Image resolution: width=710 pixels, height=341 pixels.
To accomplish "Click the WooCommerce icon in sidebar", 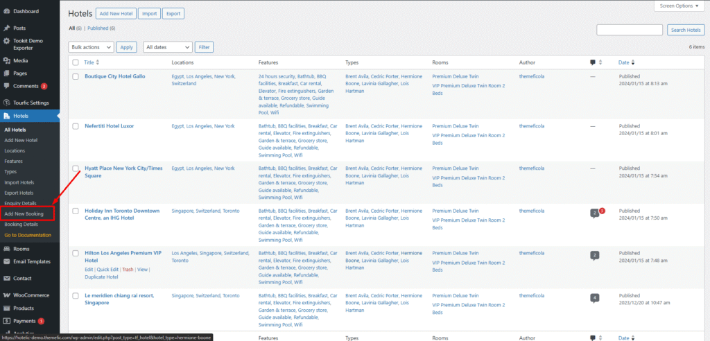I will click(6, 295).
